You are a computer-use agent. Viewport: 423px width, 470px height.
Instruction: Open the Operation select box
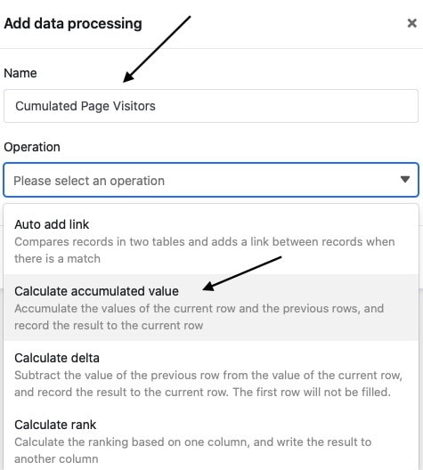click(x=211, y=180)
